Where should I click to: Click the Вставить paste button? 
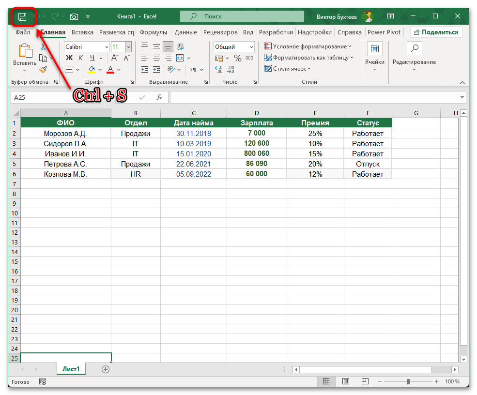(24, 53)
